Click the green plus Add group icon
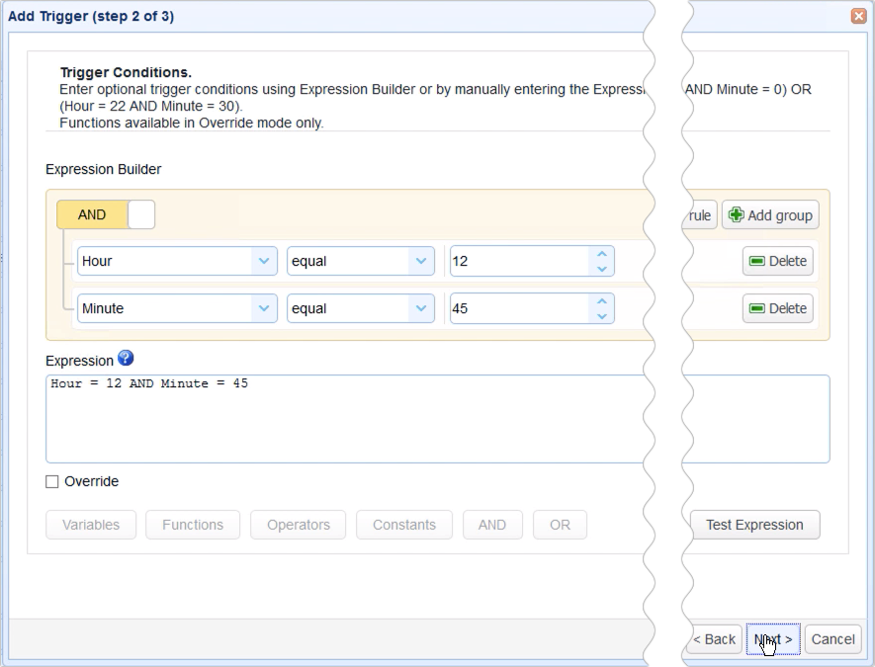The height and width of the screenshot is (667, 875). point(736,214)
